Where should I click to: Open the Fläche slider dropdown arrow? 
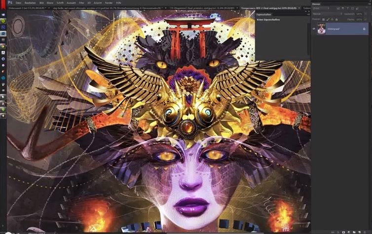[x=366, y=19]
